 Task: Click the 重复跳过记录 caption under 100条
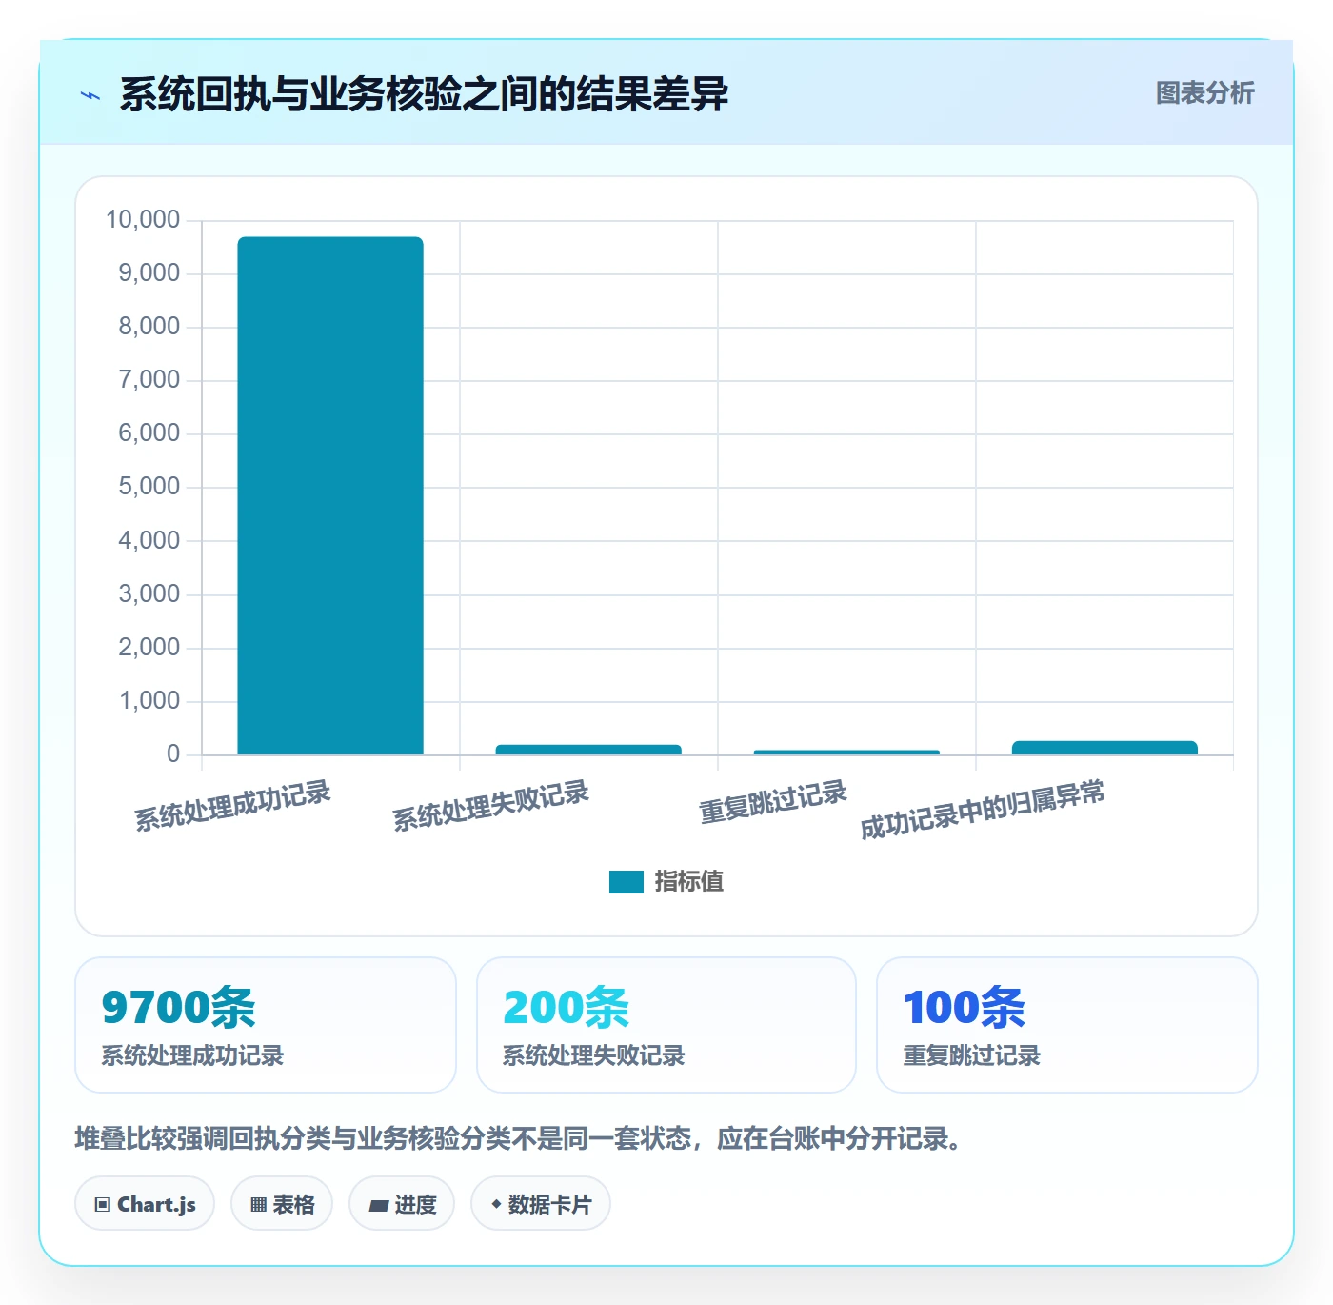click(972, 1055)
